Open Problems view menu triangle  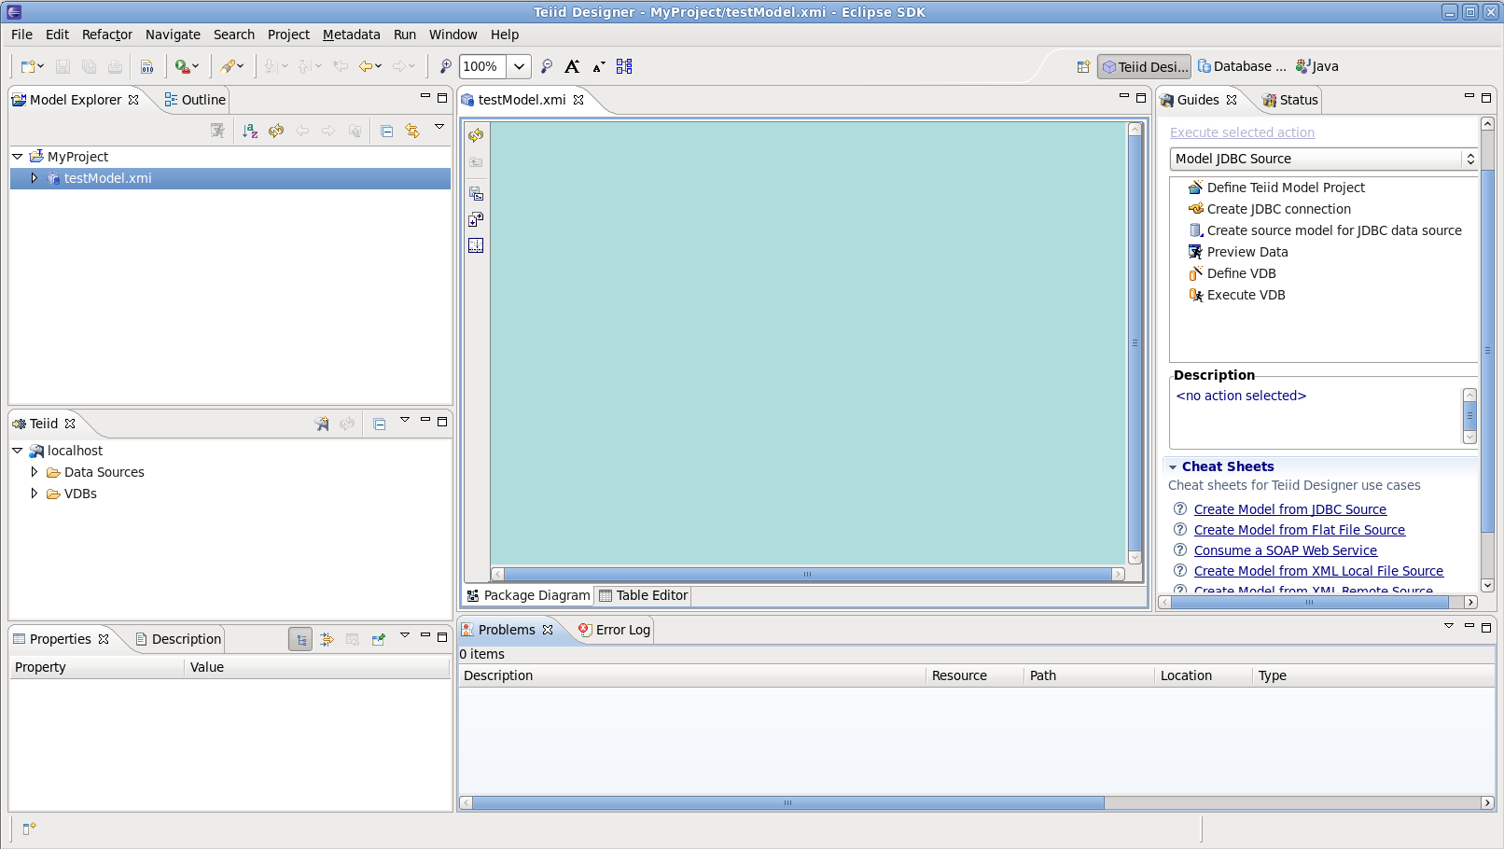[x=1449, y=626]
